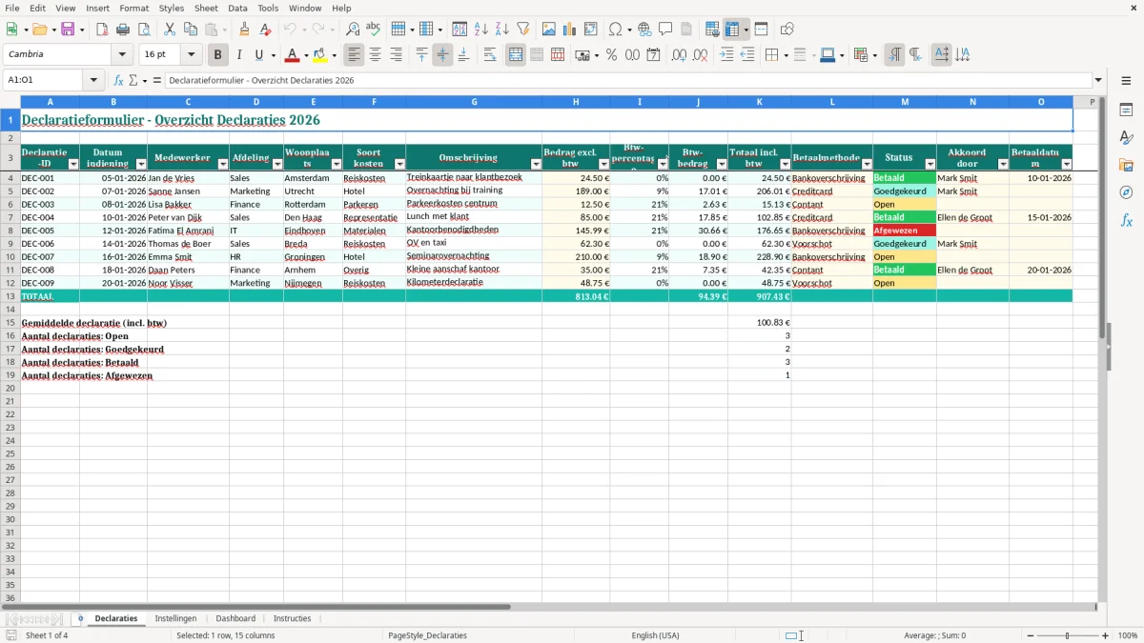This screenshot has width=1144, height=643.
Task: Open the font size dropdown
Action: pyautogui.click(x=191, y=55)
